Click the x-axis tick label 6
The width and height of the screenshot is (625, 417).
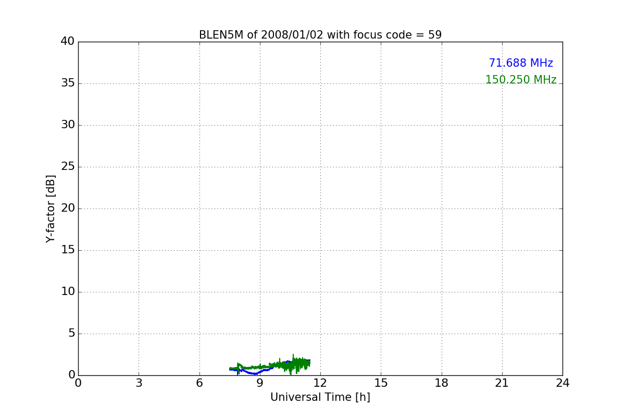199,383
